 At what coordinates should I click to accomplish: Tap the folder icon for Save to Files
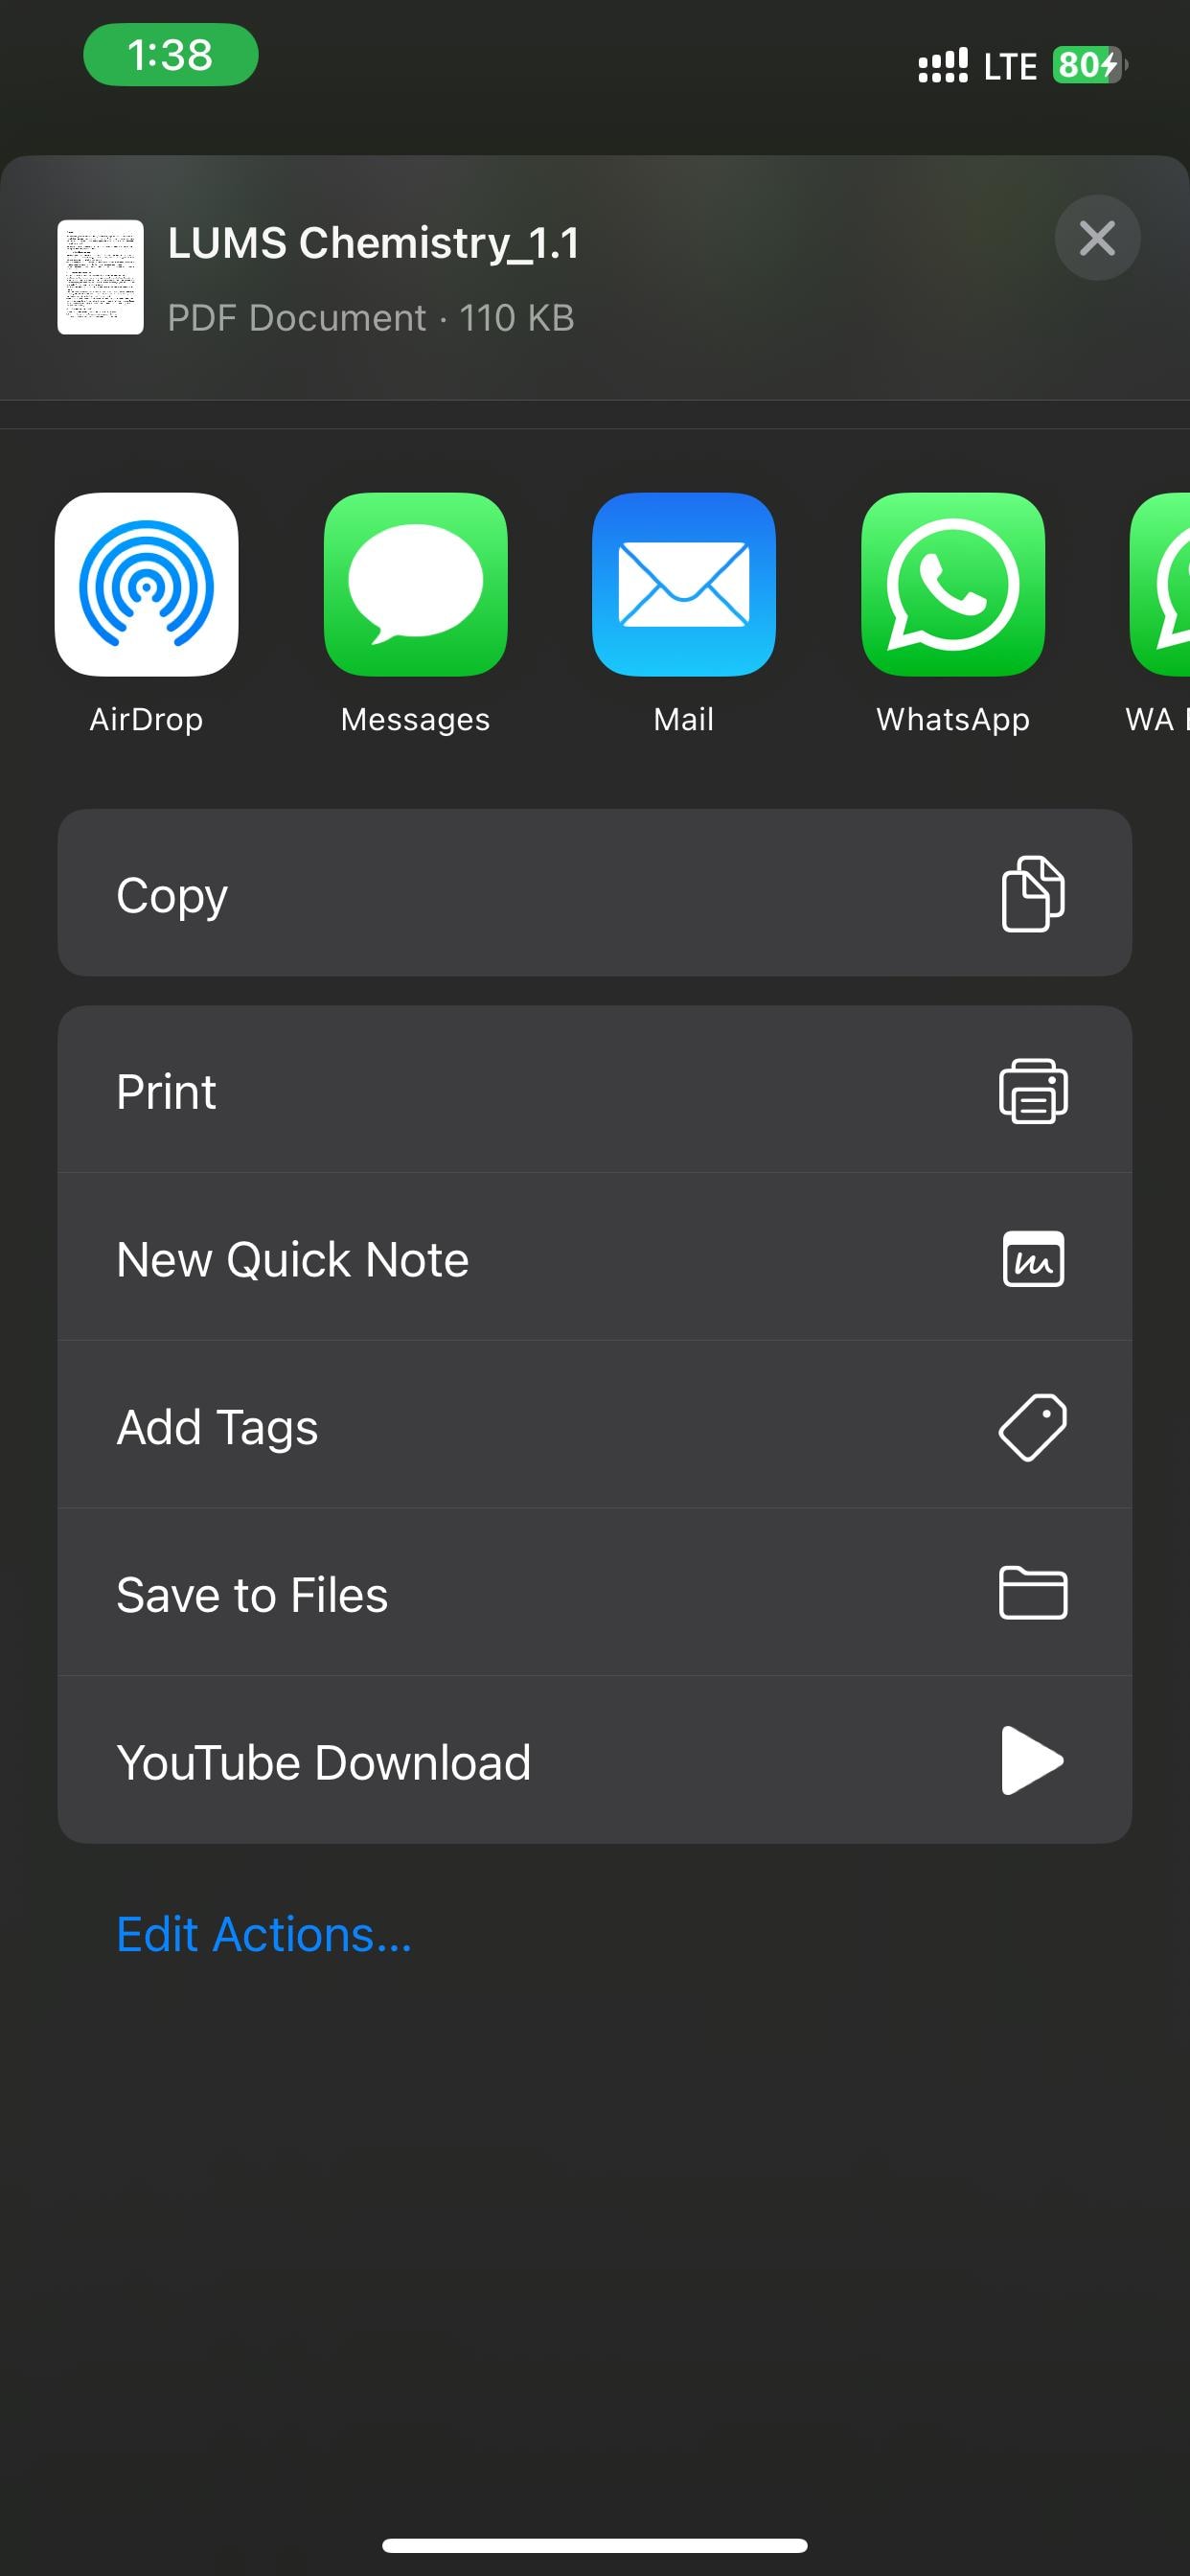1033,1592
